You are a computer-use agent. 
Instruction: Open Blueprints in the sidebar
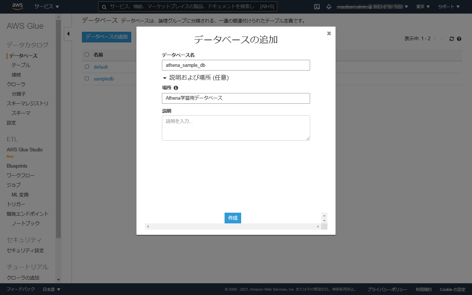17,166
